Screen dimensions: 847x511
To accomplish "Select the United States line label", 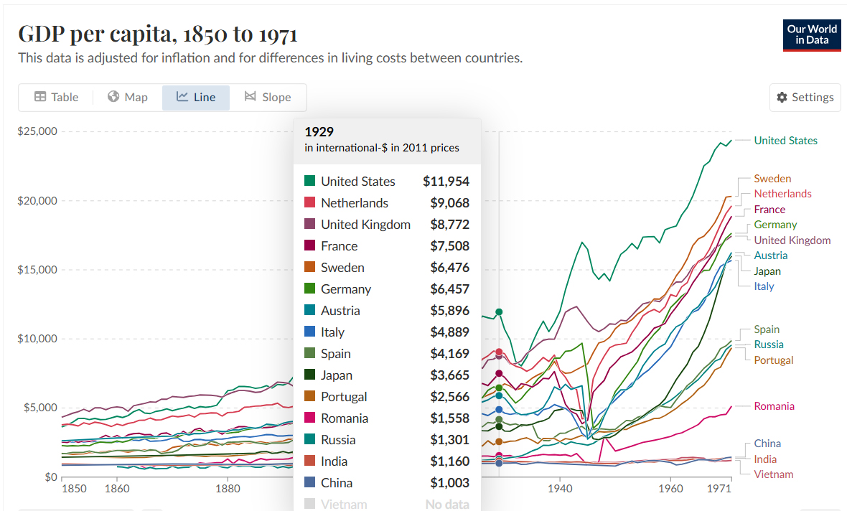I will click(x=785, y=141).
